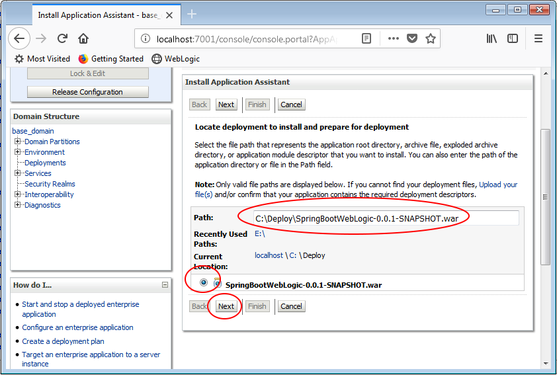Navigate to localhost in current location
The image size is (557, 375).
[269, 255]
